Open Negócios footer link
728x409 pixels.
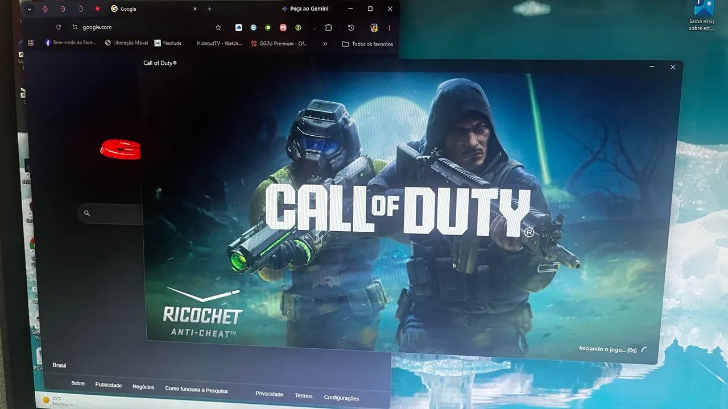click(143, 387)
